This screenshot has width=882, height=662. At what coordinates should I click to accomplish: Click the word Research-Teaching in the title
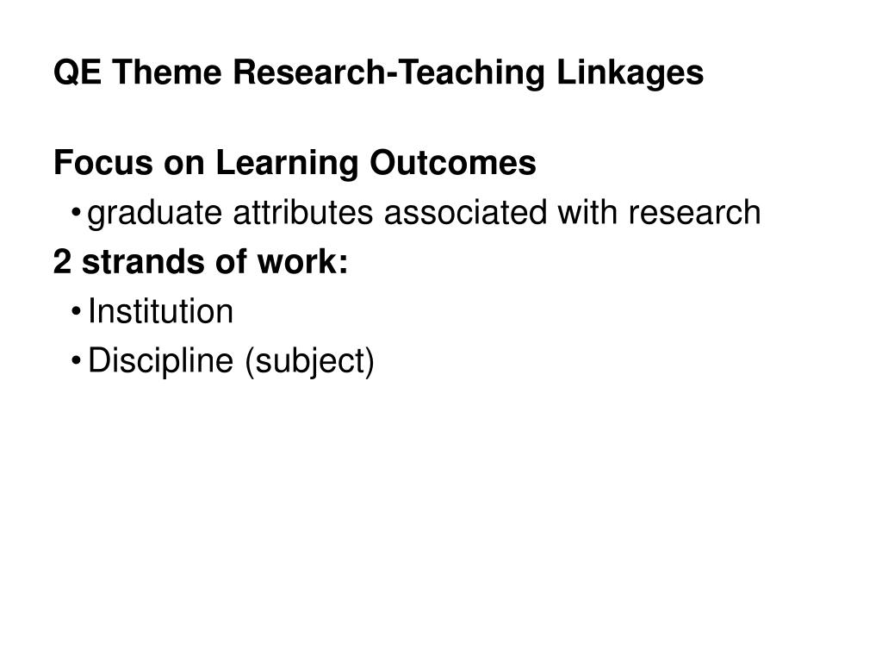point(388,74)
